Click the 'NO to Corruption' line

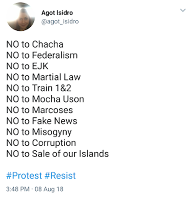click(x=41, y=143)
